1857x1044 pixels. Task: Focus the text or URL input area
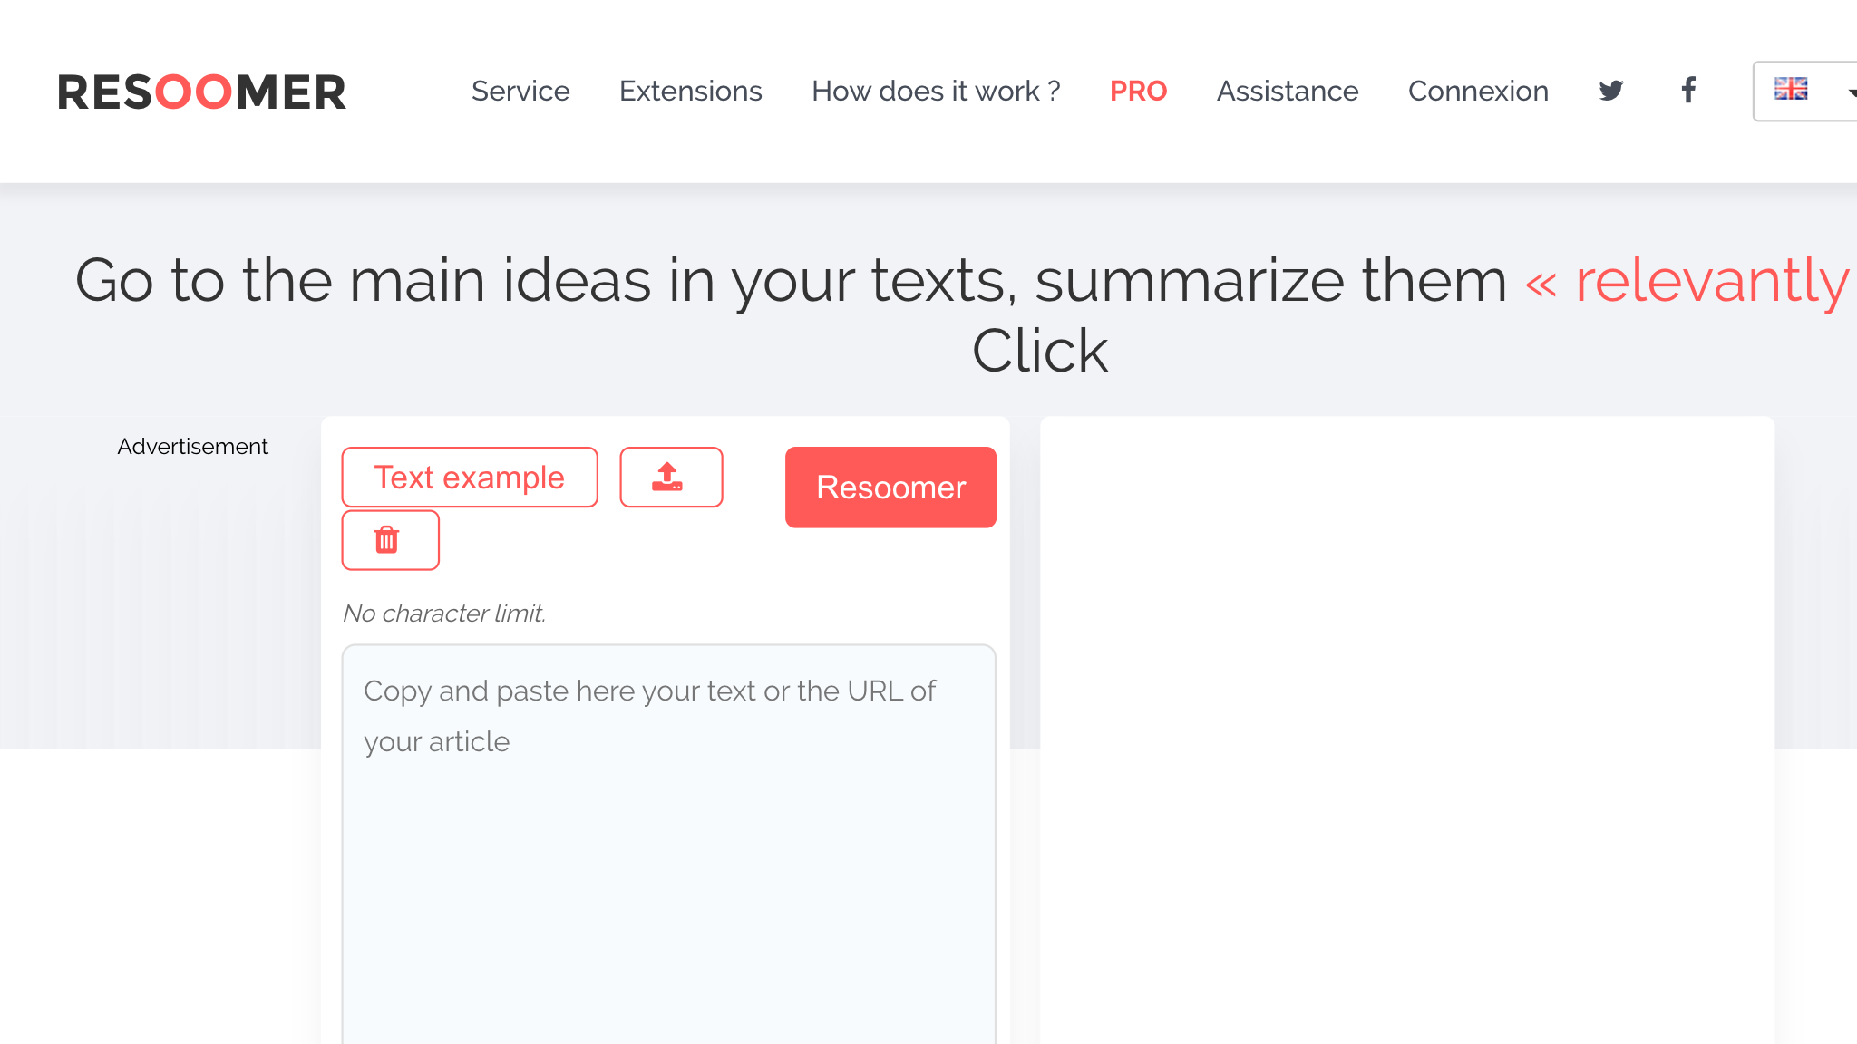668,843
